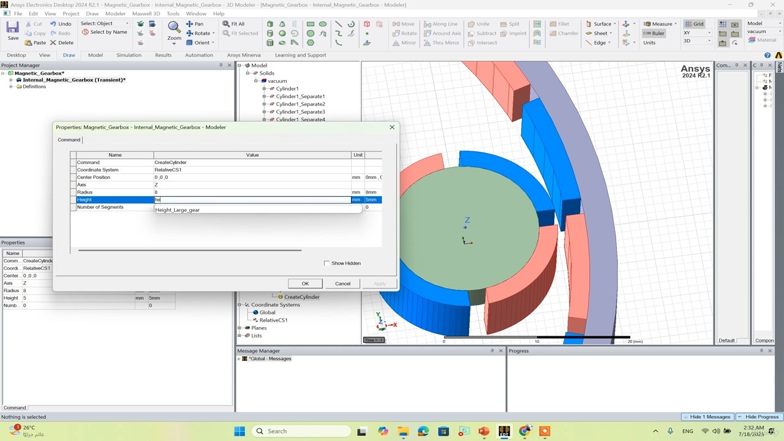This screenshot has width=784, height=441.
Task: Open the Maxwell 3D menu
Action: click(146, 13)
